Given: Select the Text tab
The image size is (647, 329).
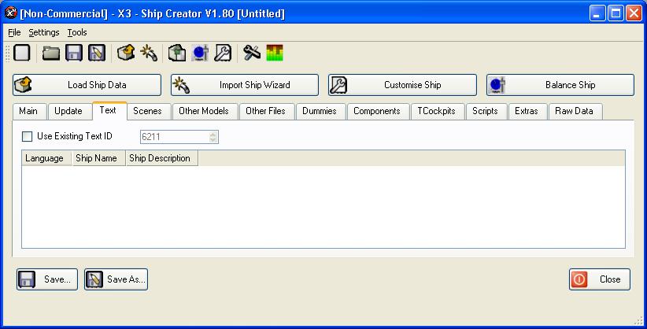Looking at the screenshot, I should [x=108, y=110].
